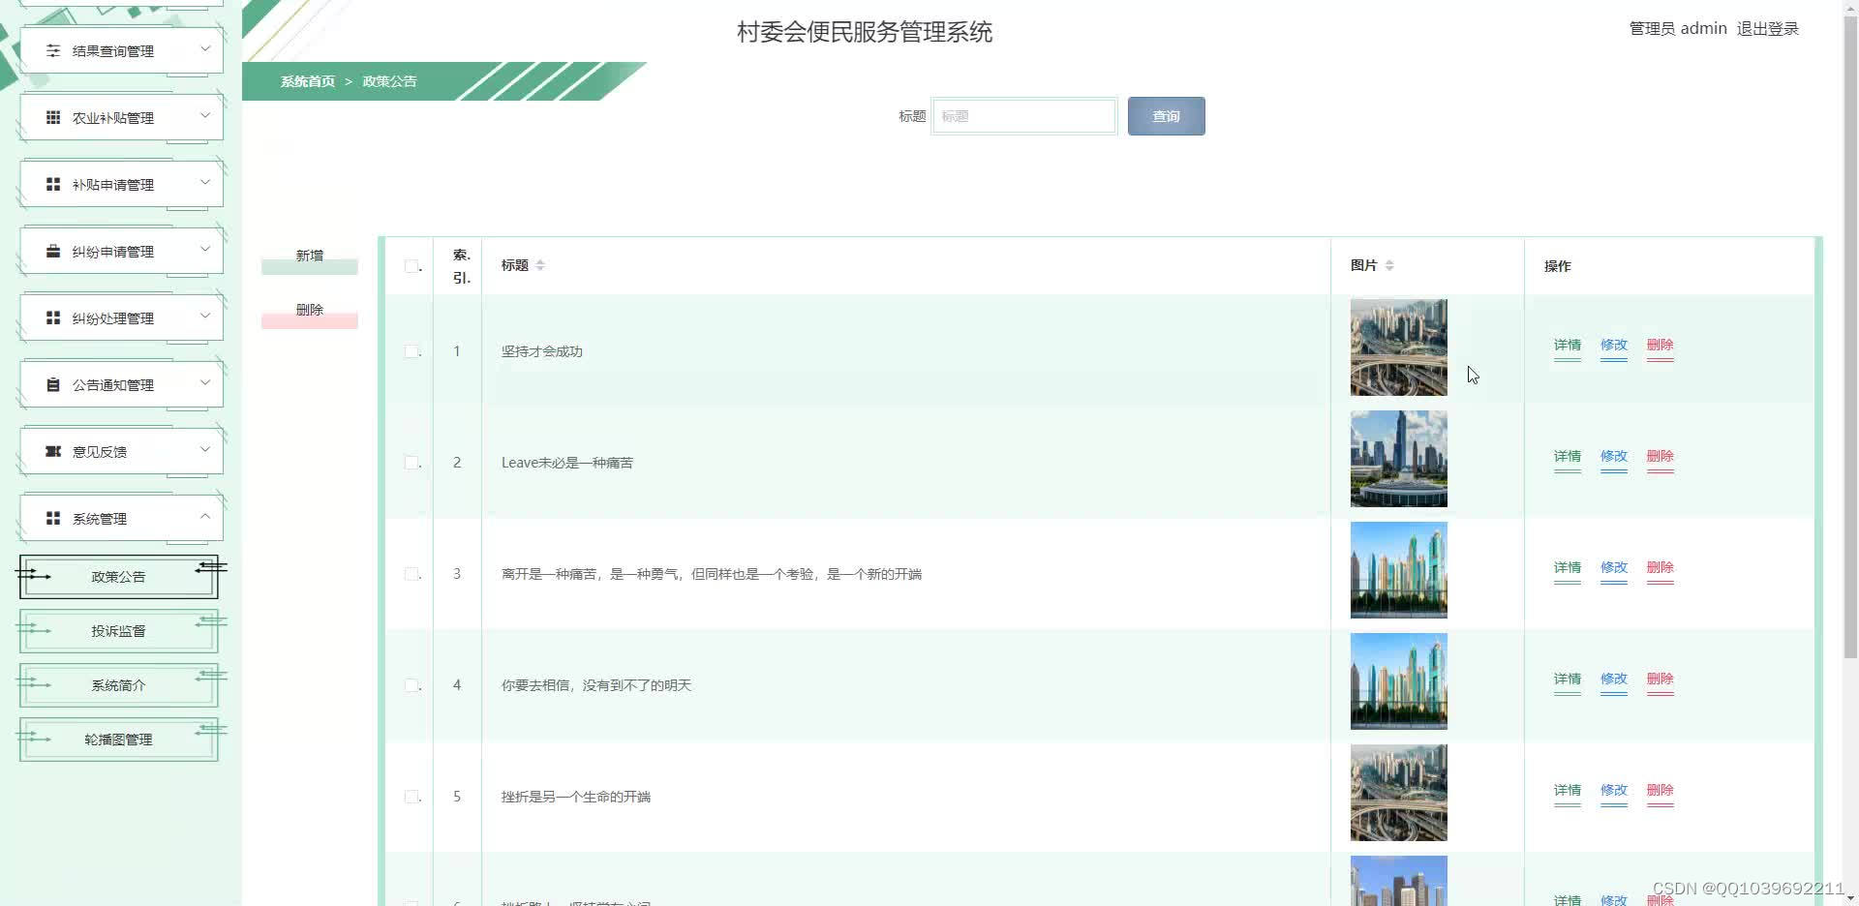
Task: Click 删除 for row Leave未必是一种痛苦
Action: (x=1660, y=457)
